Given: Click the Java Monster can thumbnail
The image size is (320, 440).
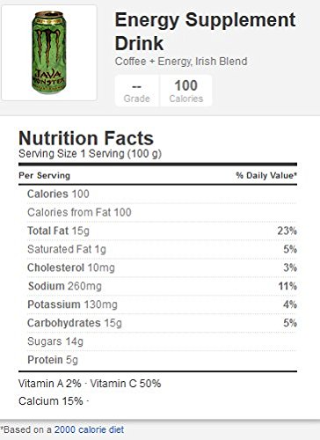Looking at the screenshot, I should pos(49,53).
